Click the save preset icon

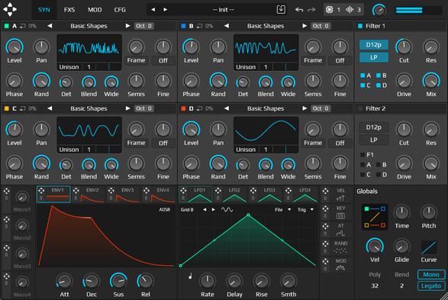point(281,9)
